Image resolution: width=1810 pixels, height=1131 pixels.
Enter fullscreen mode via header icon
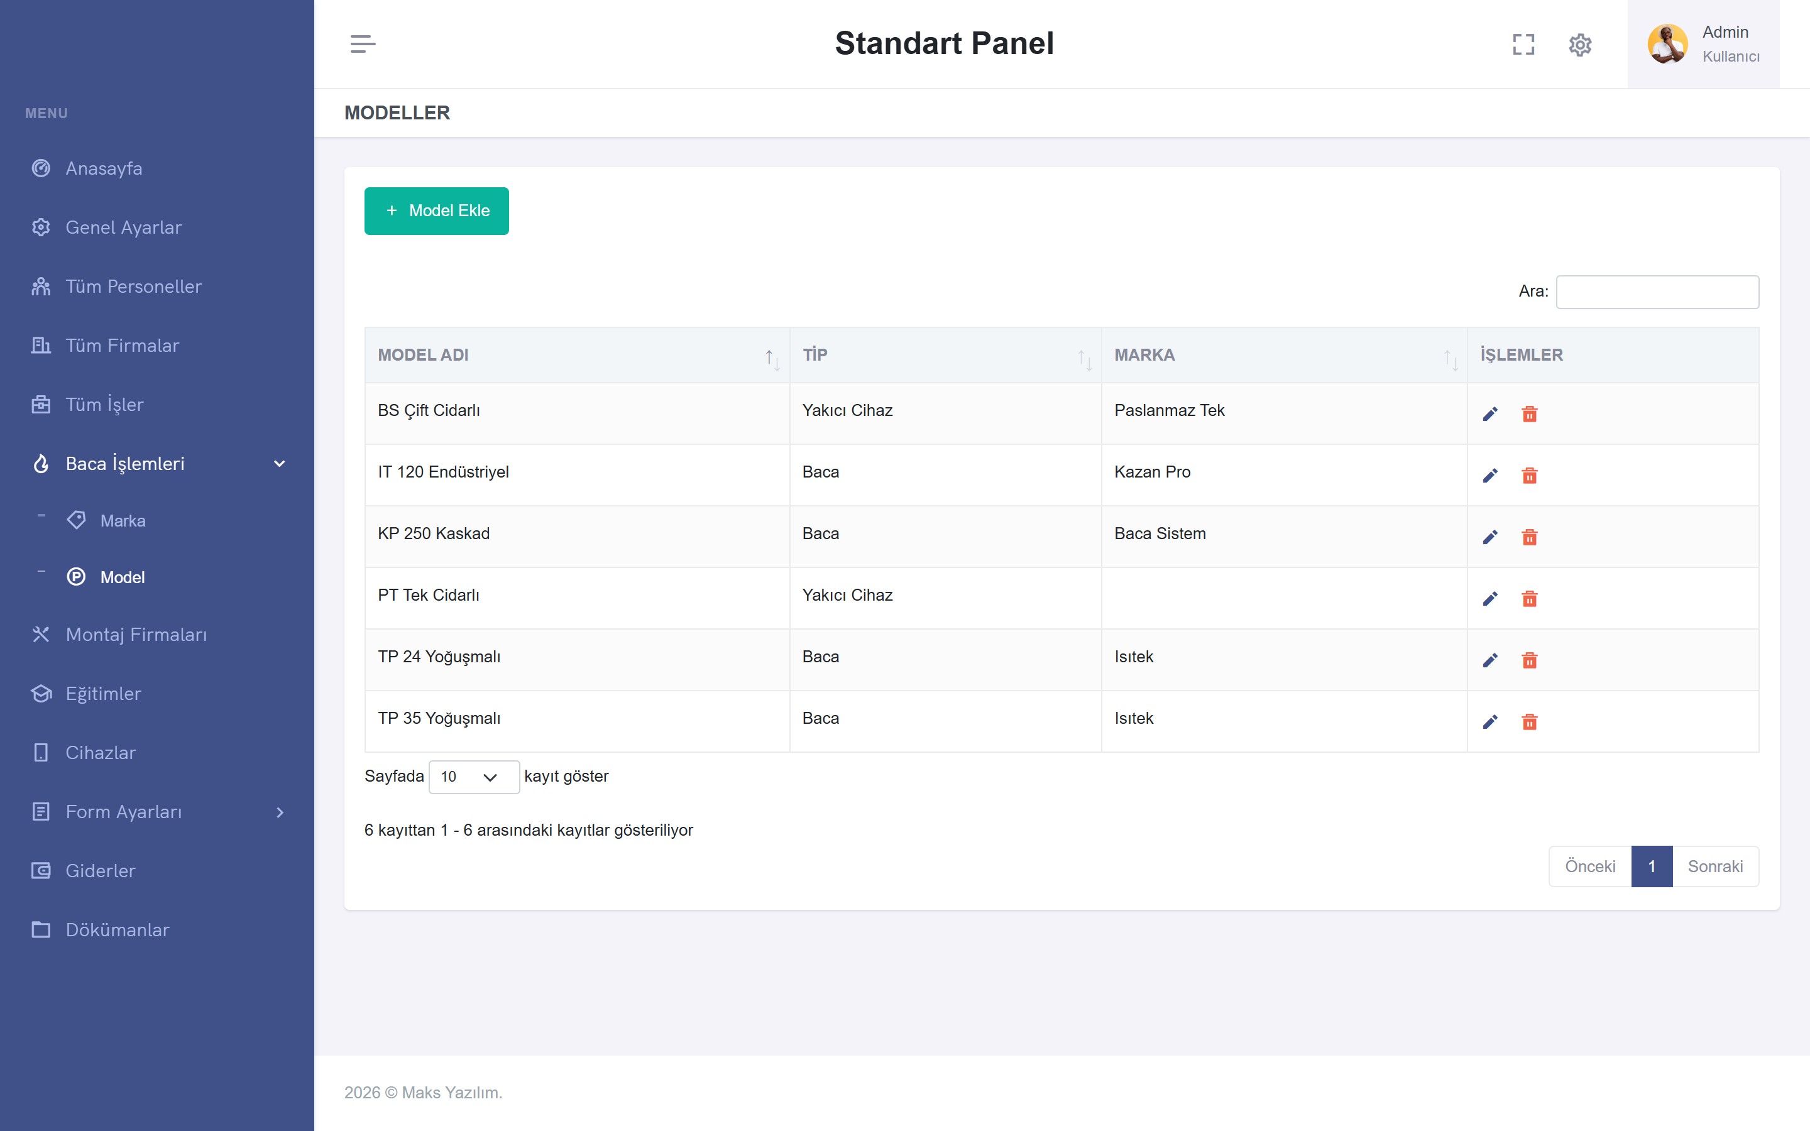click(1523, 44)
